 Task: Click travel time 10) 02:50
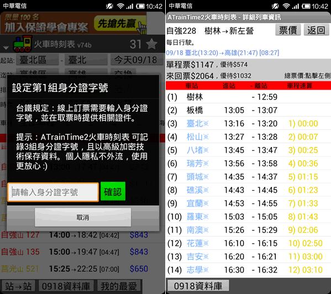tap(305, 243)
